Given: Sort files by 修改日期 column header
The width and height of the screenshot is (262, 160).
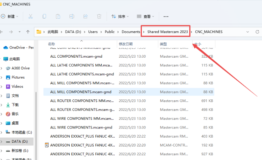Looking at the screenshot, I should pyautogui.click(x=125, y=44).
